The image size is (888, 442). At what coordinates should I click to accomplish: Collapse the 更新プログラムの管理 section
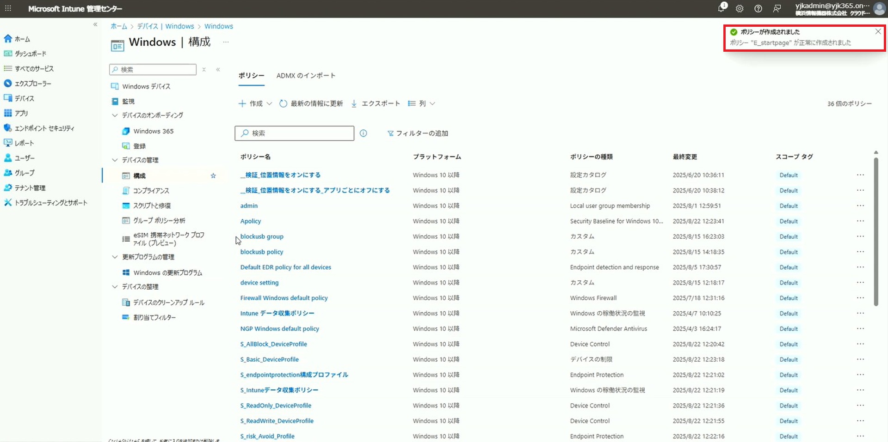point(115,257)
